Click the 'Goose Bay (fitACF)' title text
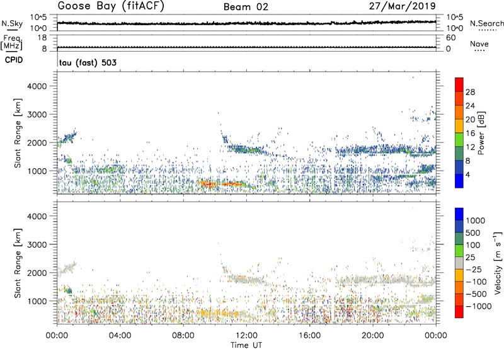The image size is (504, 349). coord(111,6)
